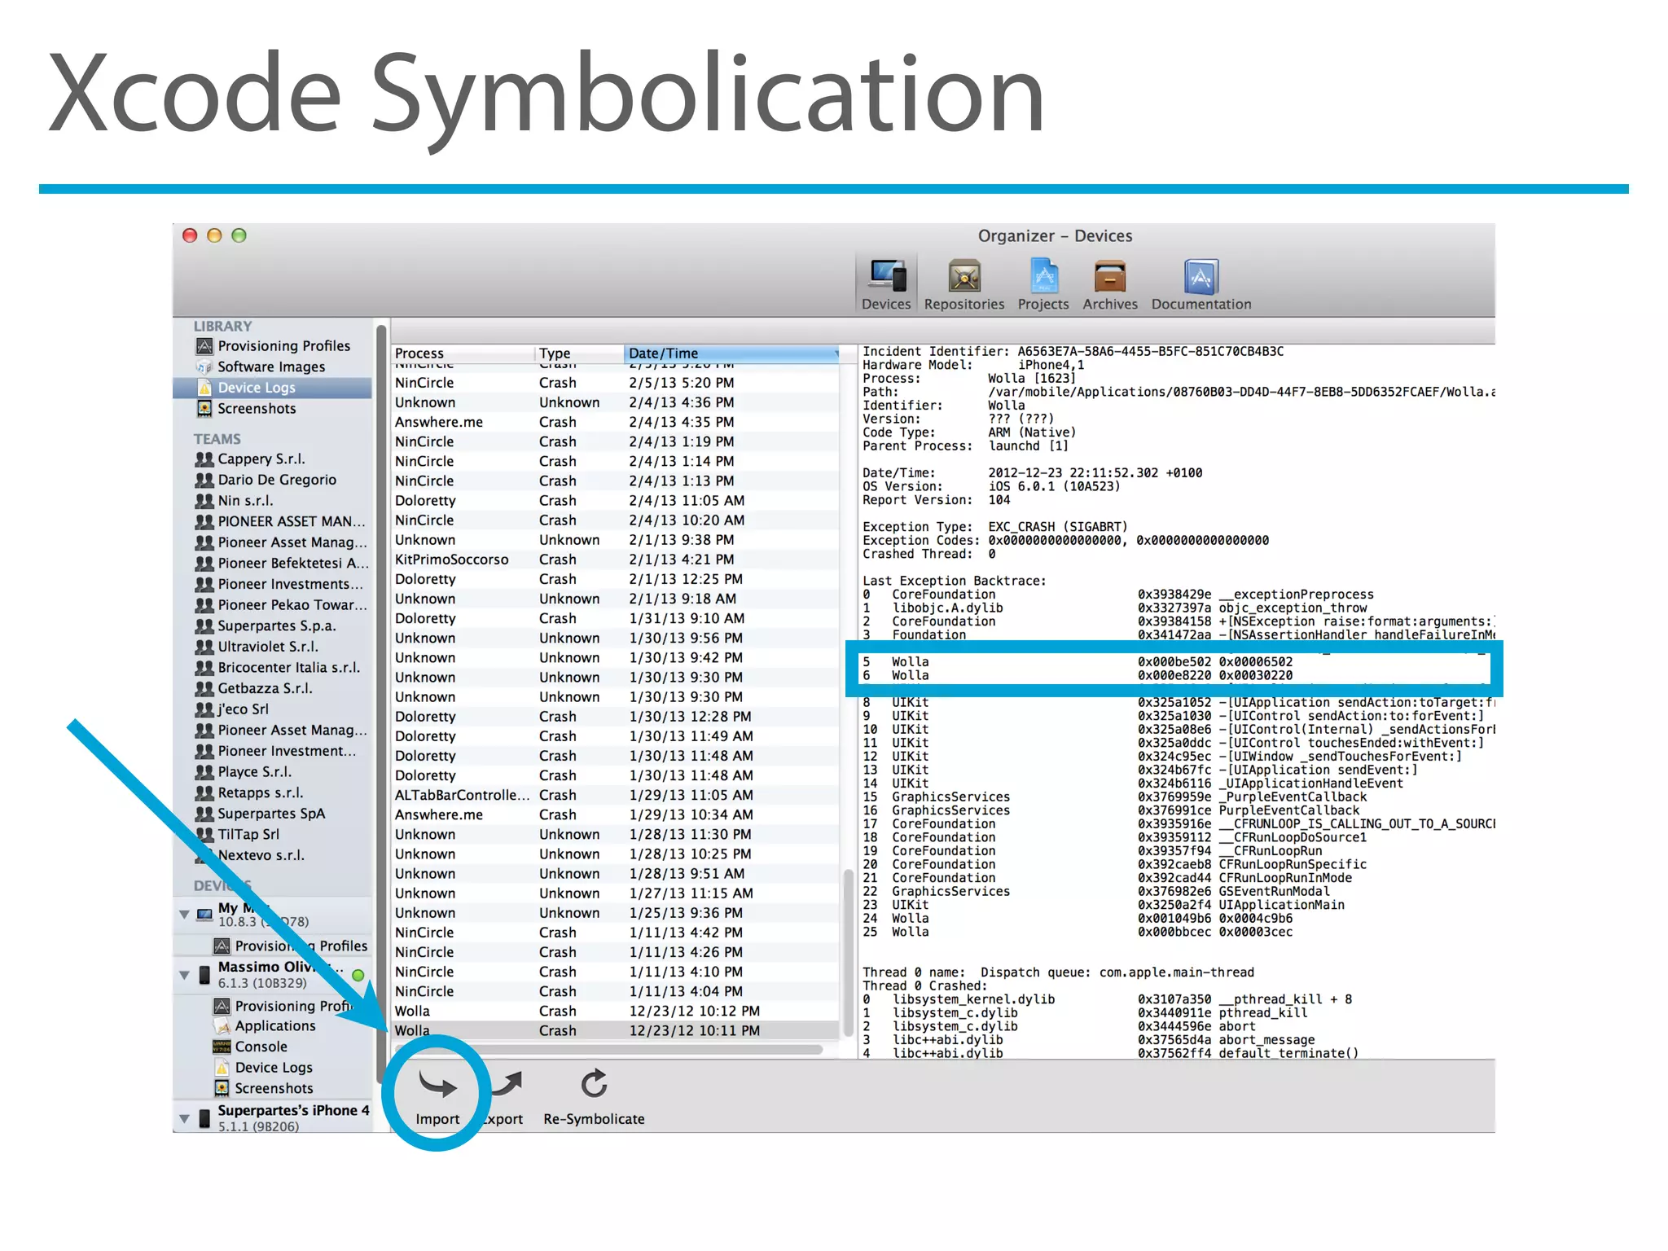Select NinCircle crash from 2/5/13 5:20 PM
The height and width of the screenshot is (1251, 1668).
[x=616, y=384]
